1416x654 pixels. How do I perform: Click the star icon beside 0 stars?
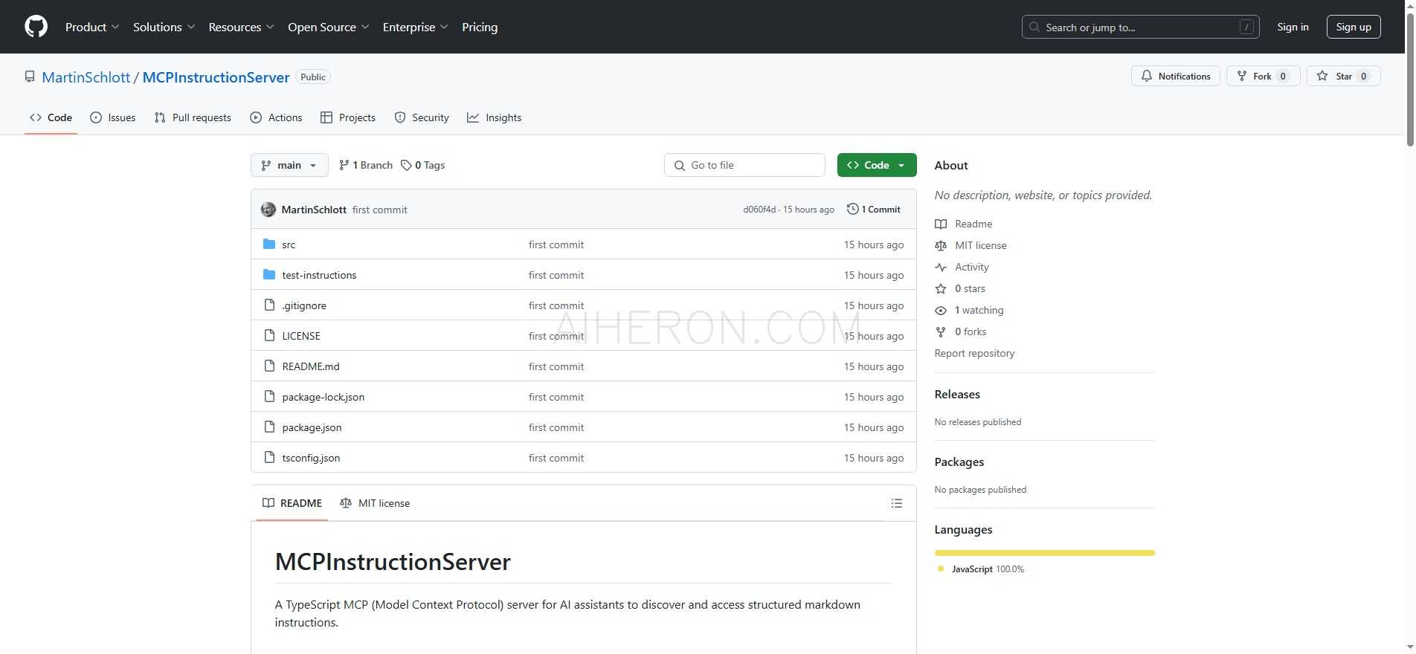pyautogui.click(x=941, y=288)
